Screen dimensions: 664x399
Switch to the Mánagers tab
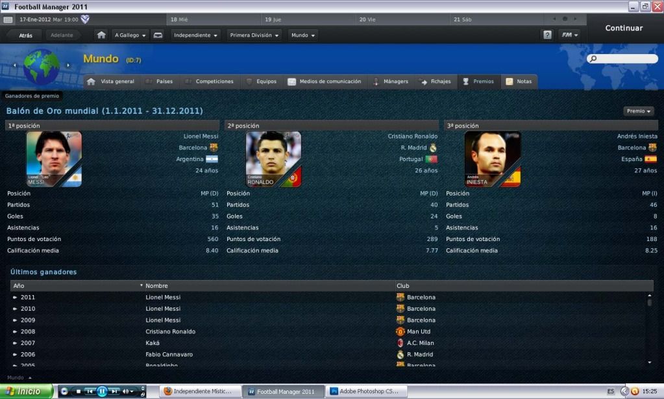pos(391,81)
